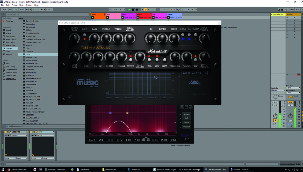Screen dimensions: 303x172
Task: Toggle the Preamp Defeat button
Action: (165, 60)
